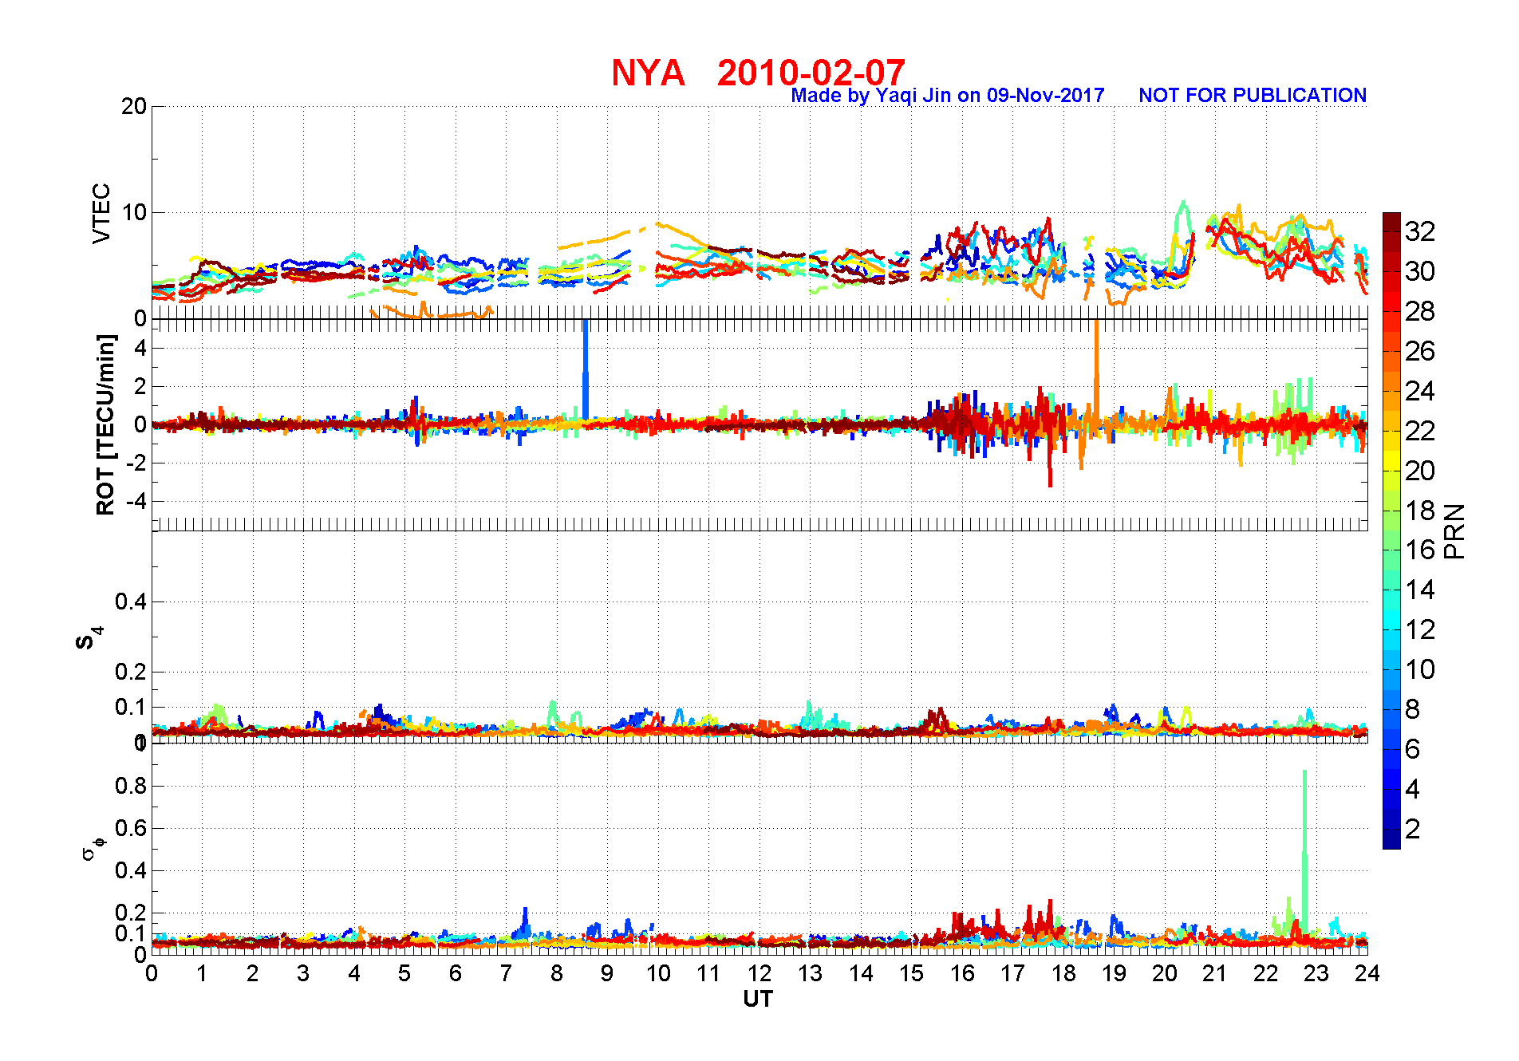Click the ROT y-axis tick label 4
Viewport: 1519px width, 1061px height.
coord(140,348)
